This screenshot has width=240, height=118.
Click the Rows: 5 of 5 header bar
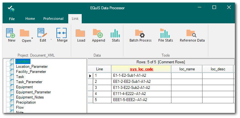(161, 62)
